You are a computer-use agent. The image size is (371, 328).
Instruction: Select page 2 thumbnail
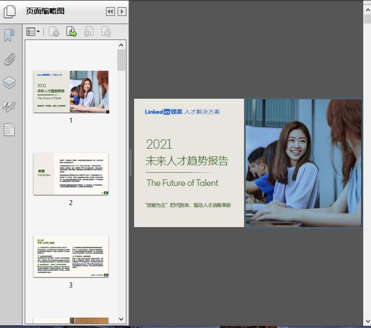[71, 174]
